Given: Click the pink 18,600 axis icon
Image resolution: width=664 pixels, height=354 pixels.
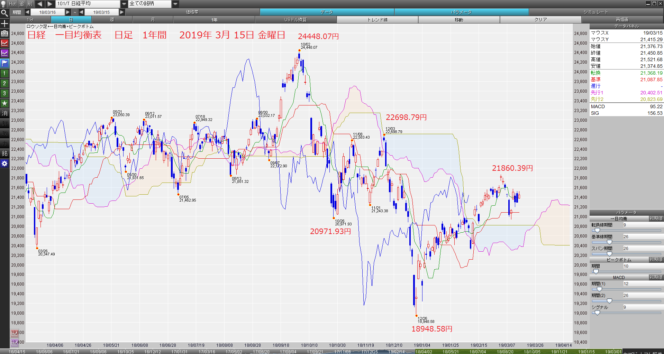Looking at the screenshot, I should coord(15,333).
